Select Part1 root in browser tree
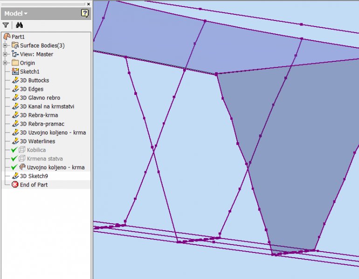The width and height of the screenshot is (359, 279). pyautogui.click(x=18, y=37)
